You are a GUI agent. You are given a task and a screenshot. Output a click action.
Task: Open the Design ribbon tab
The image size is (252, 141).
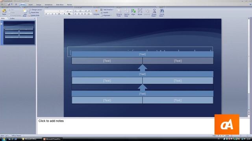(39, 5)
